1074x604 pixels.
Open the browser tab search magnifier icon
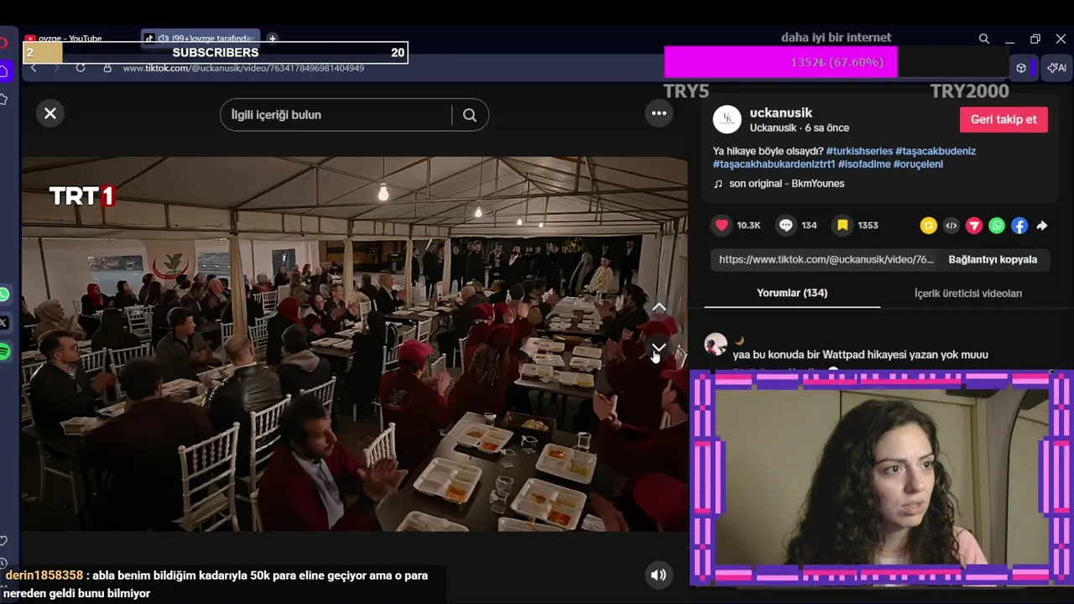click(984, 39)
